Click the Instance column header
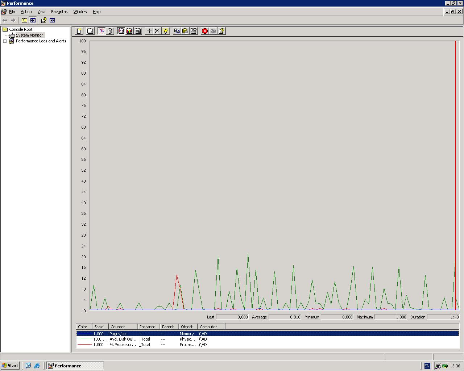This screenshot has width=464, height=371. [x=149, y=327]
